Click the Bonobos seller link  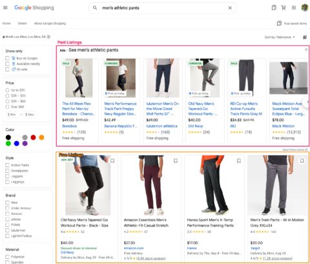(x=70, y=126)
